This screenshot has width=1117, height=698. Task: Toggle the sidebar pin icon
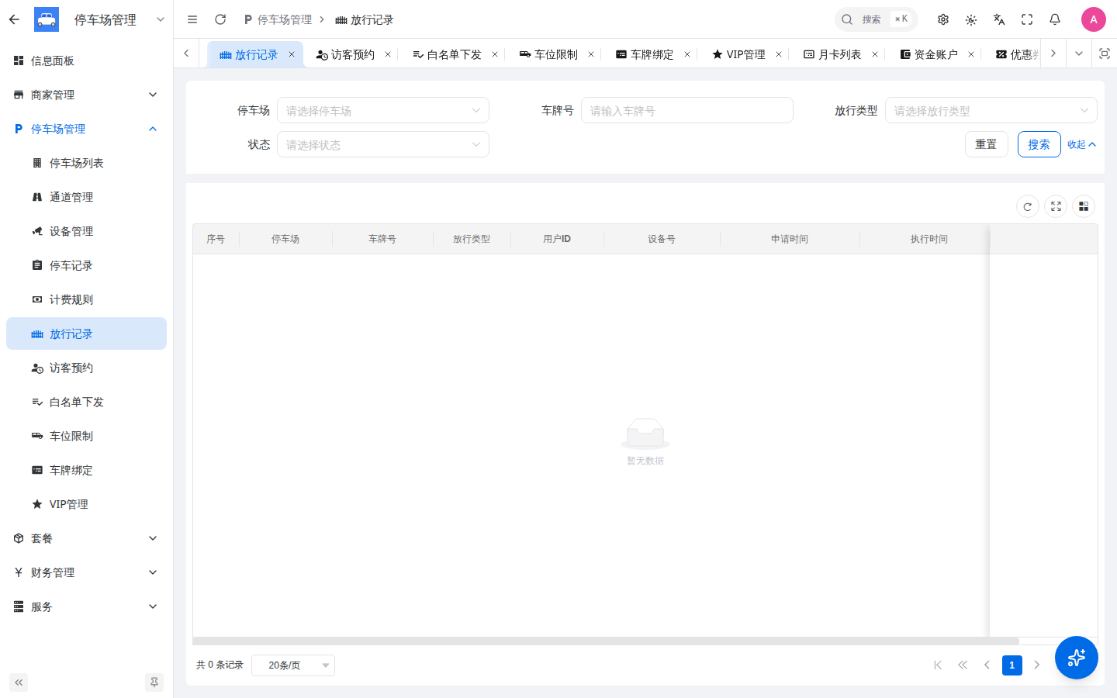point(154,682)
